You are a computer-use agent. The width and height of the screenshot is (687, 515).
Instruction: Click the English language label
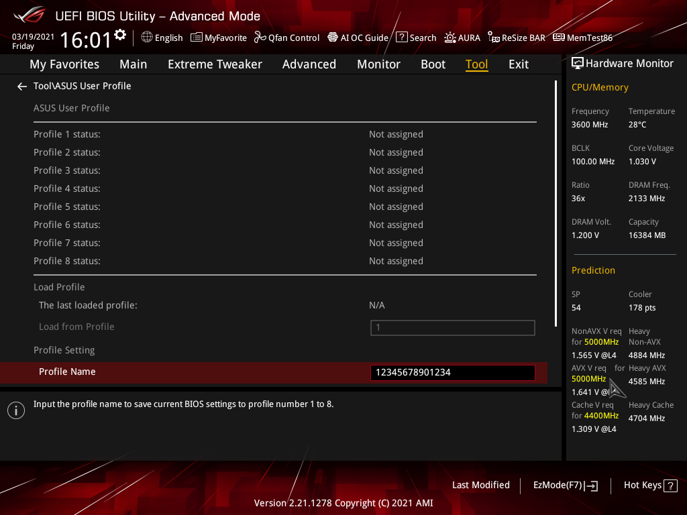(168, 38)
